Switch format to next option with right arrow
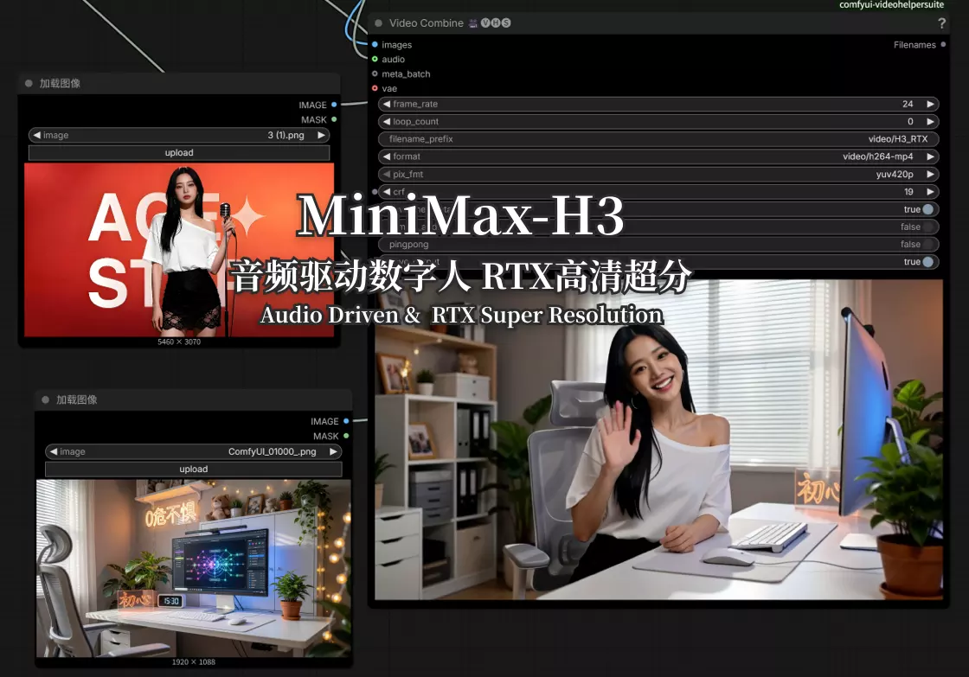Image resolution: width=969 pixels, height=677 pixels. click(930, 156)
